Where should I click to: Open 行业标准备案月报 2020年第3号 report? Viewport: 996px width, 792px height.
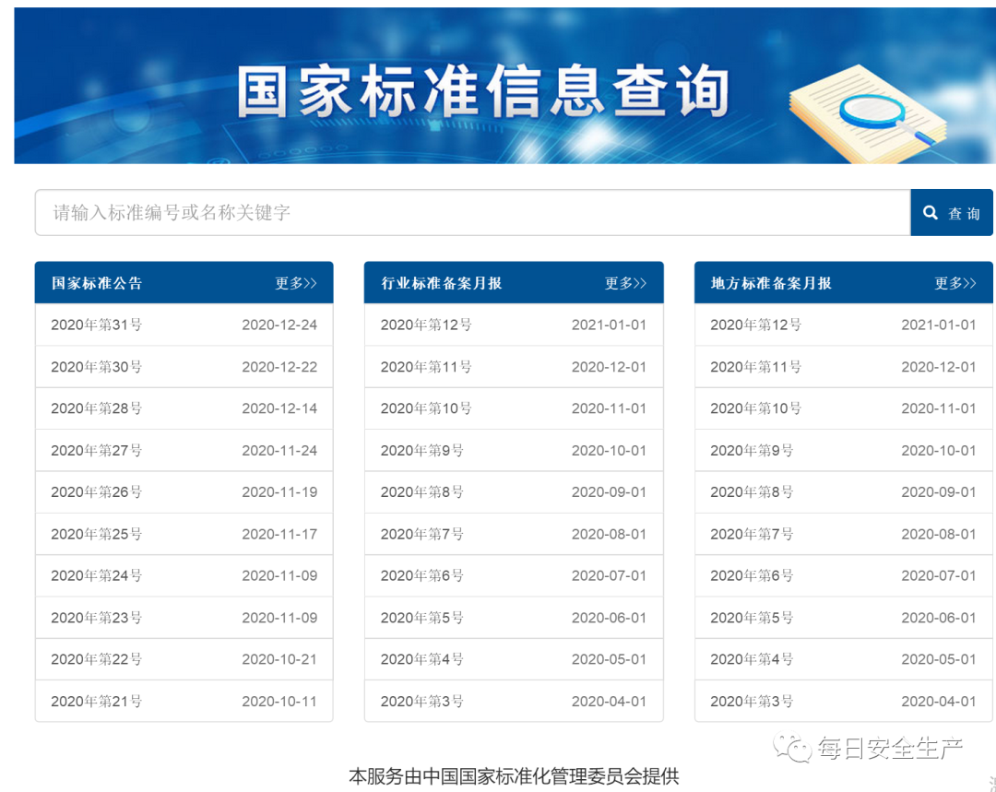(422, 702)
